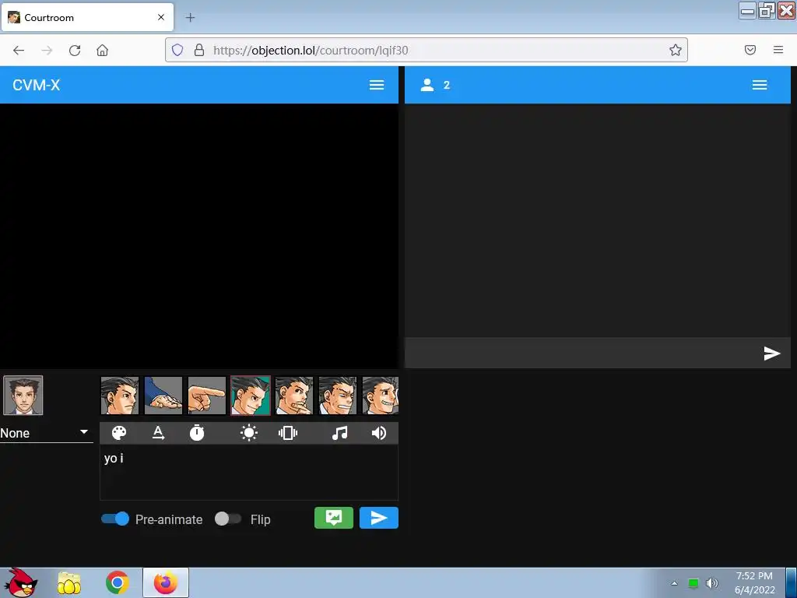The image size is (797, 598).
Task: Choose the first Phoenix side-view pose
Action: click(119, 396)
